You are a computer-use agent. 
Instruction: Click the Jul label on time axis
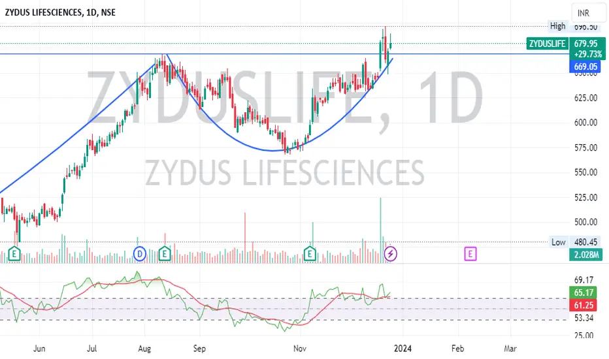(91, 349)
